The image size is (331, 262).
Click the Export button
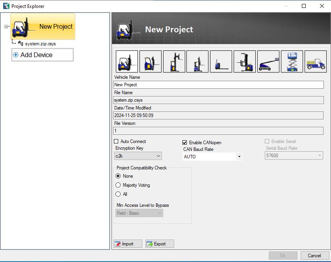pyautogui.click(x=160, y=243)
